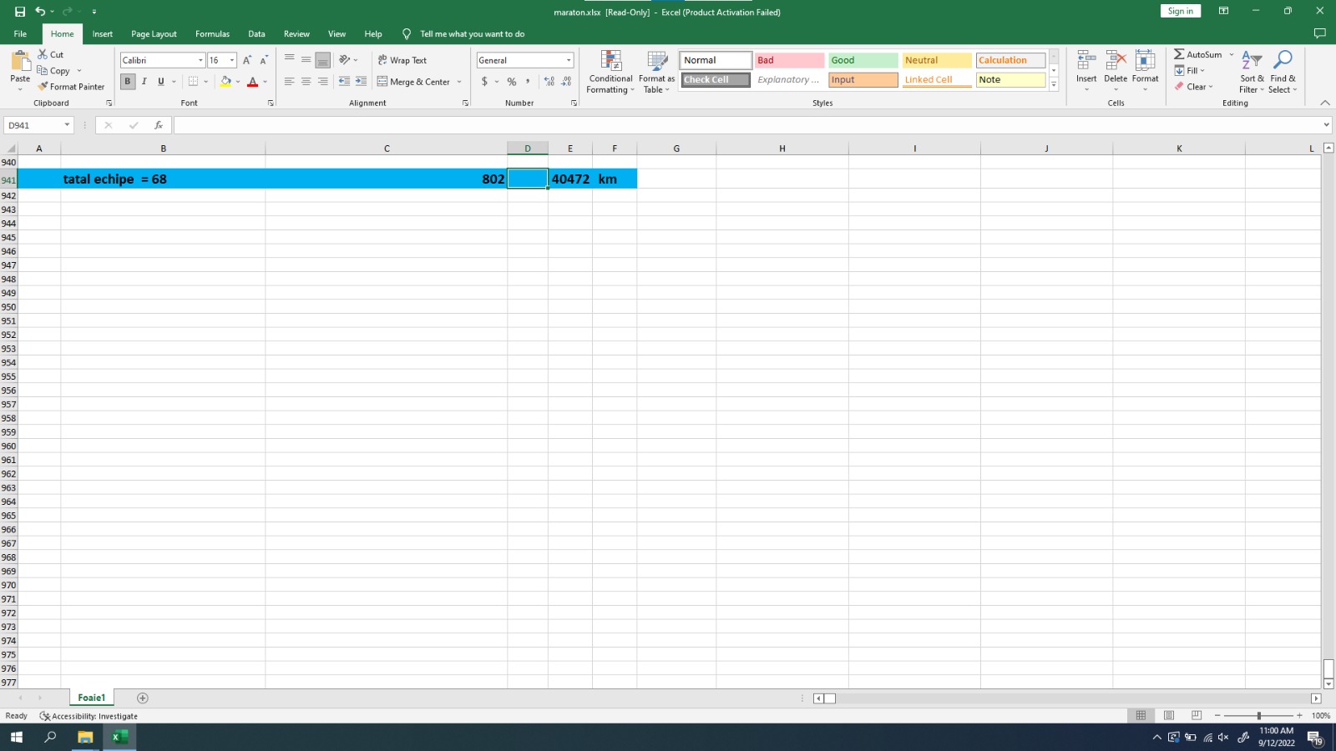The width and height of the screenshot is (1336, 751).
Task: Open the Calibri font name dropdown
Action: click(200, 60)
